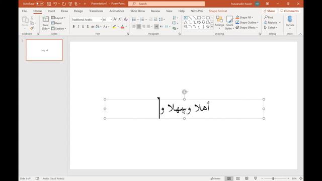Toggle Strikethrough formatting
The image size is (322, 181).
tap(93, 27)
